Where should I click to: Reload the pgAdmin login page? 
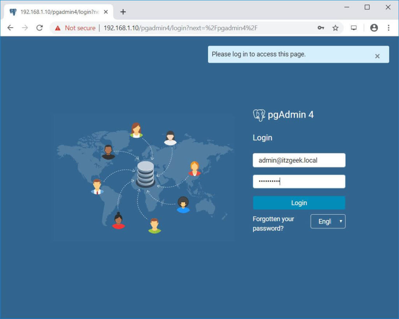39,28
